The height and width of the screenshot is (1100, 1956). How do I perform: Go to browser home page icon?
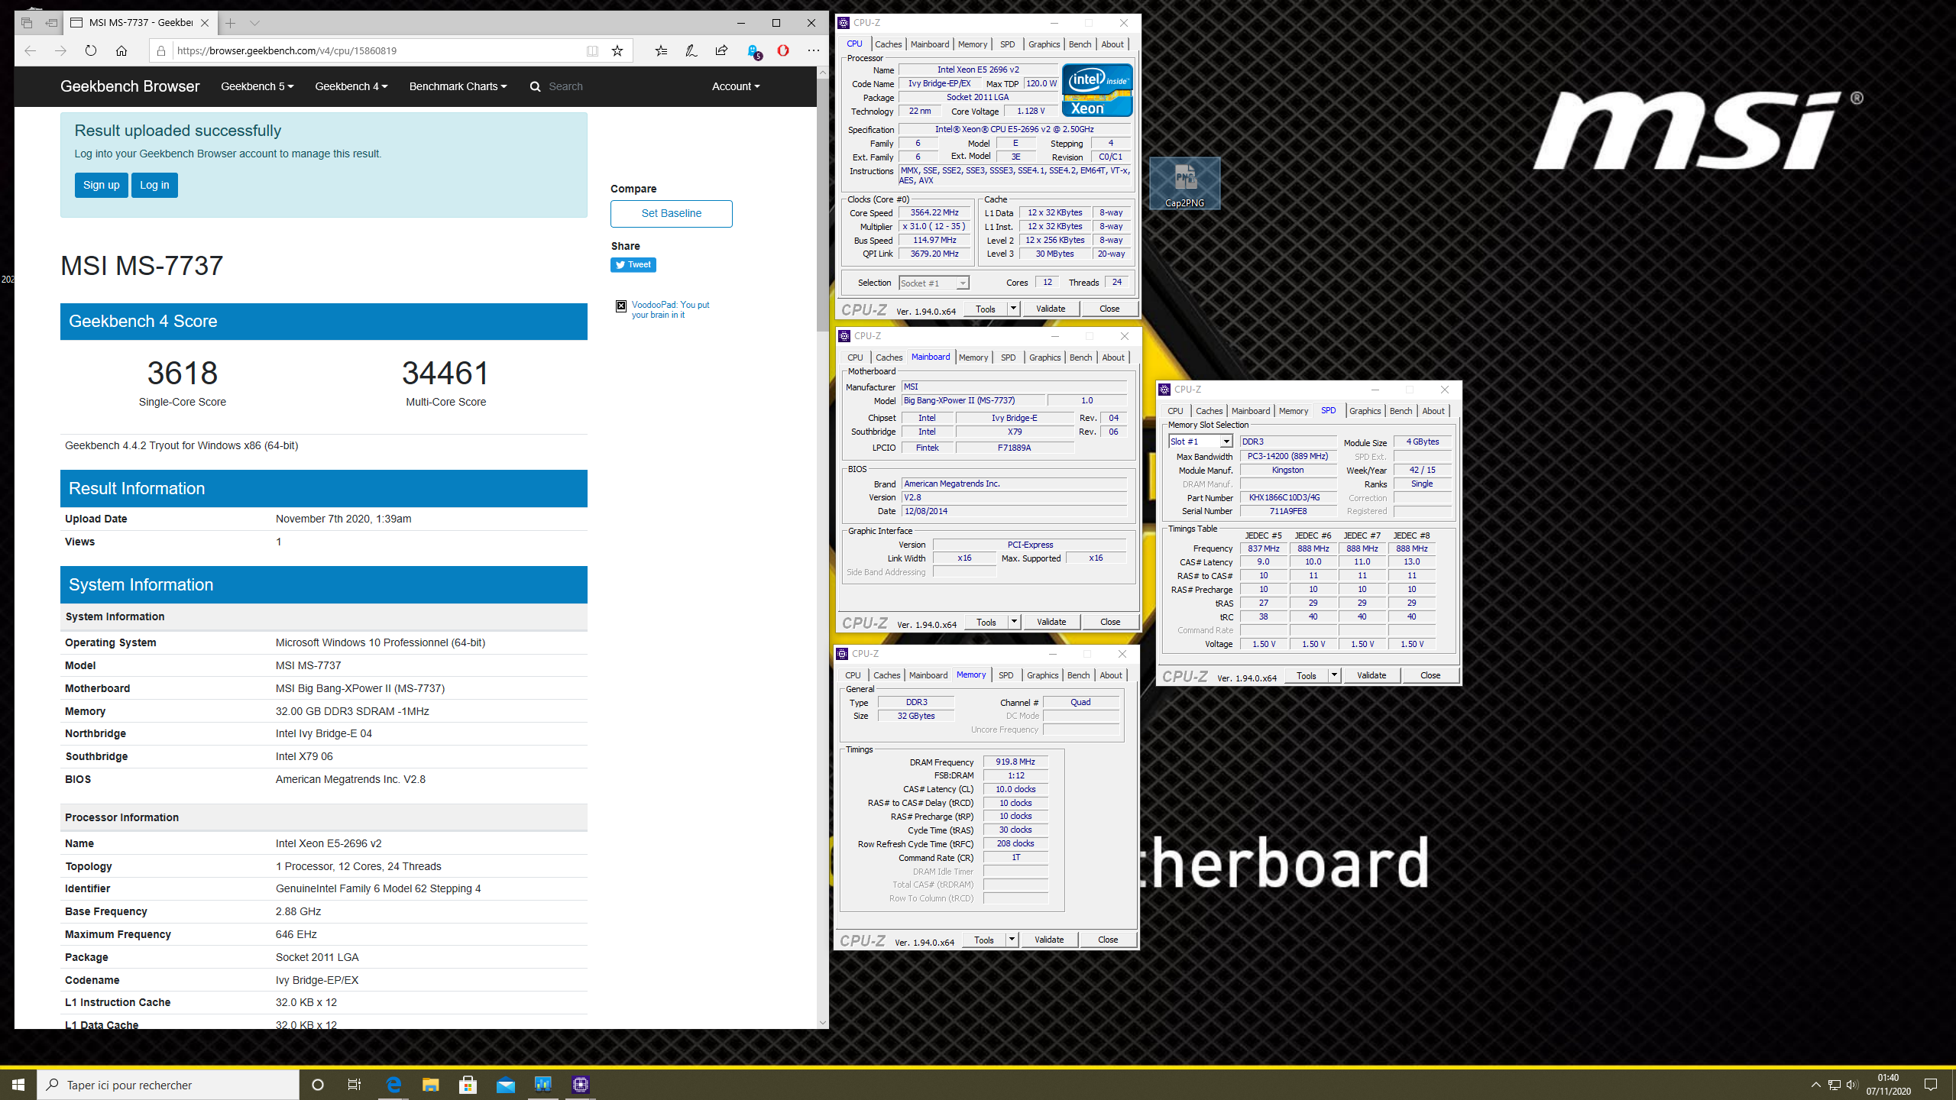tap(121, 50)
